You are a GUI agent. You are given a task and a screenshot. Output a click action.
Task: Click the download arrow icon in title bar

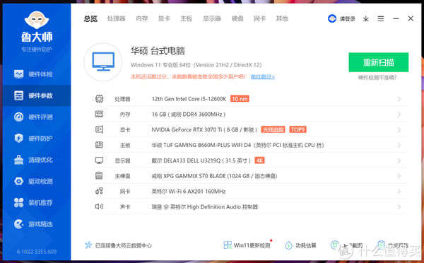click(x=366, y=18)
